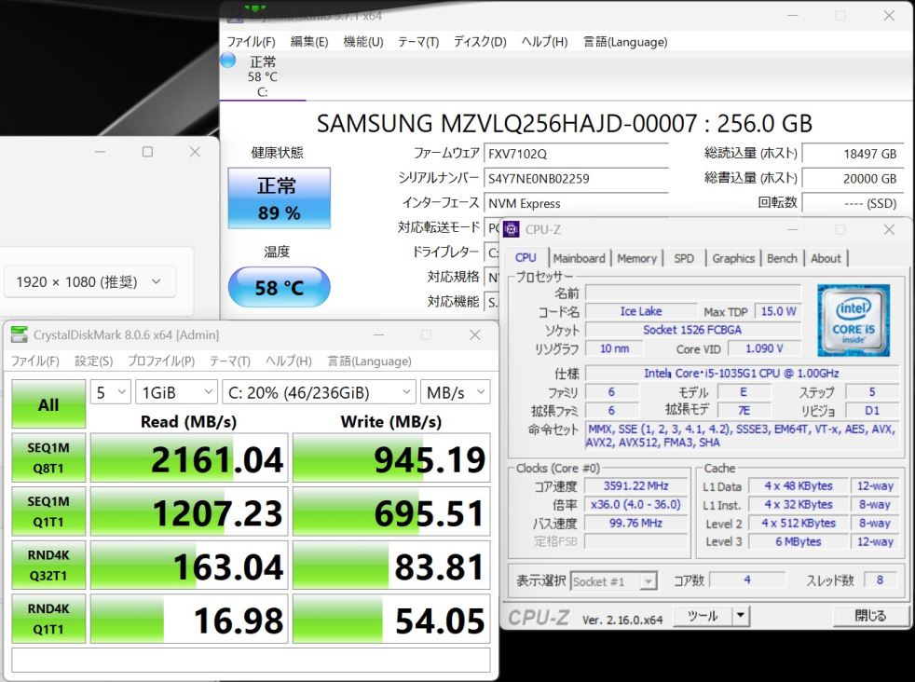The height and width of the screenshot is (682, 915).
Task: Click the 16.98 random read result
Action: (x=189, y=619)
